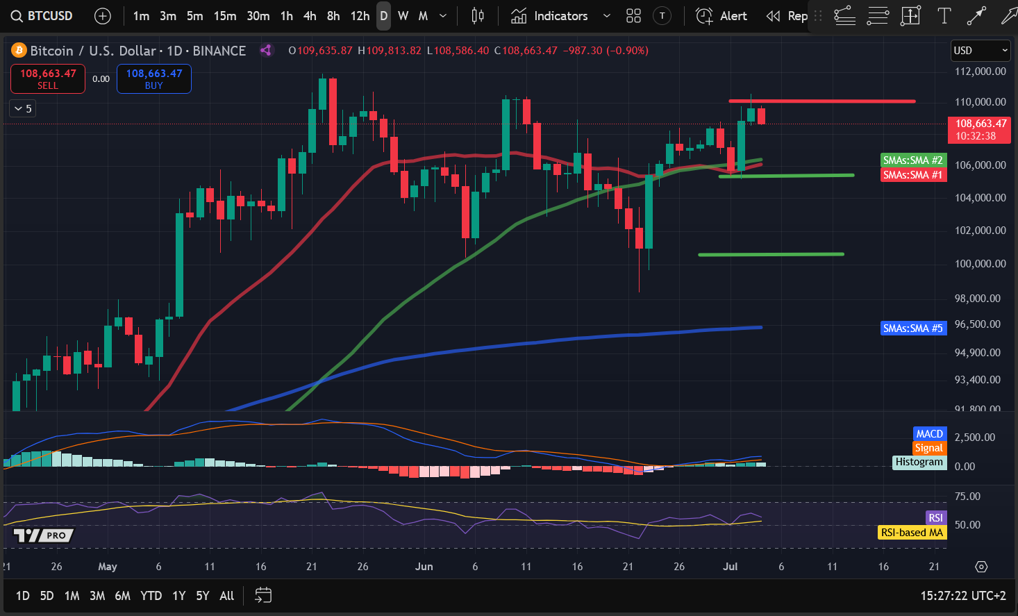Click the blue BUY price button

coord(154,78)
